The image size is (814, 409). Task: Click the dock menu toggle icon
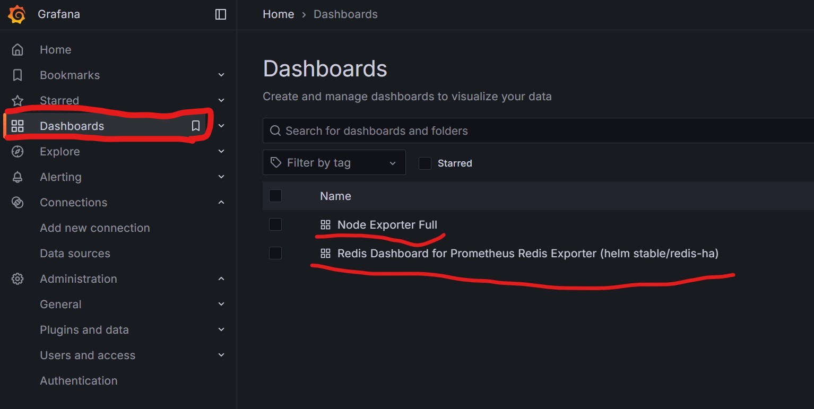[x=221, y=14]
